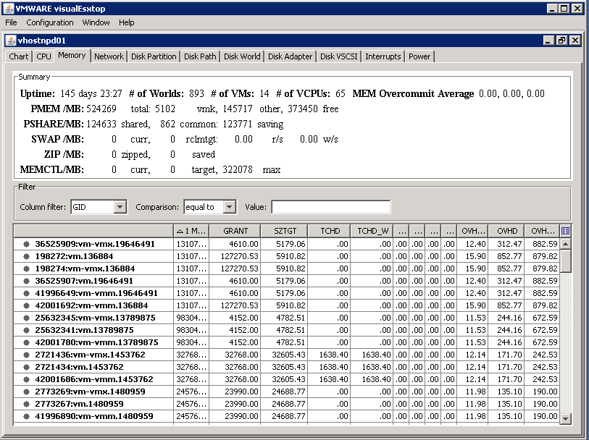Image resolution: width=589 pixels, height=440 pixels.
Task: Click value 882.59 in 41996649 row
Action: click(545, 293)
